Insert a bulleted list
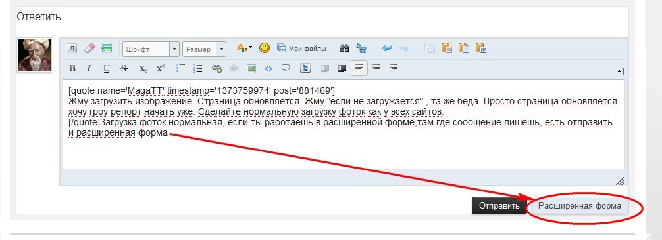 tap(181, 68)
